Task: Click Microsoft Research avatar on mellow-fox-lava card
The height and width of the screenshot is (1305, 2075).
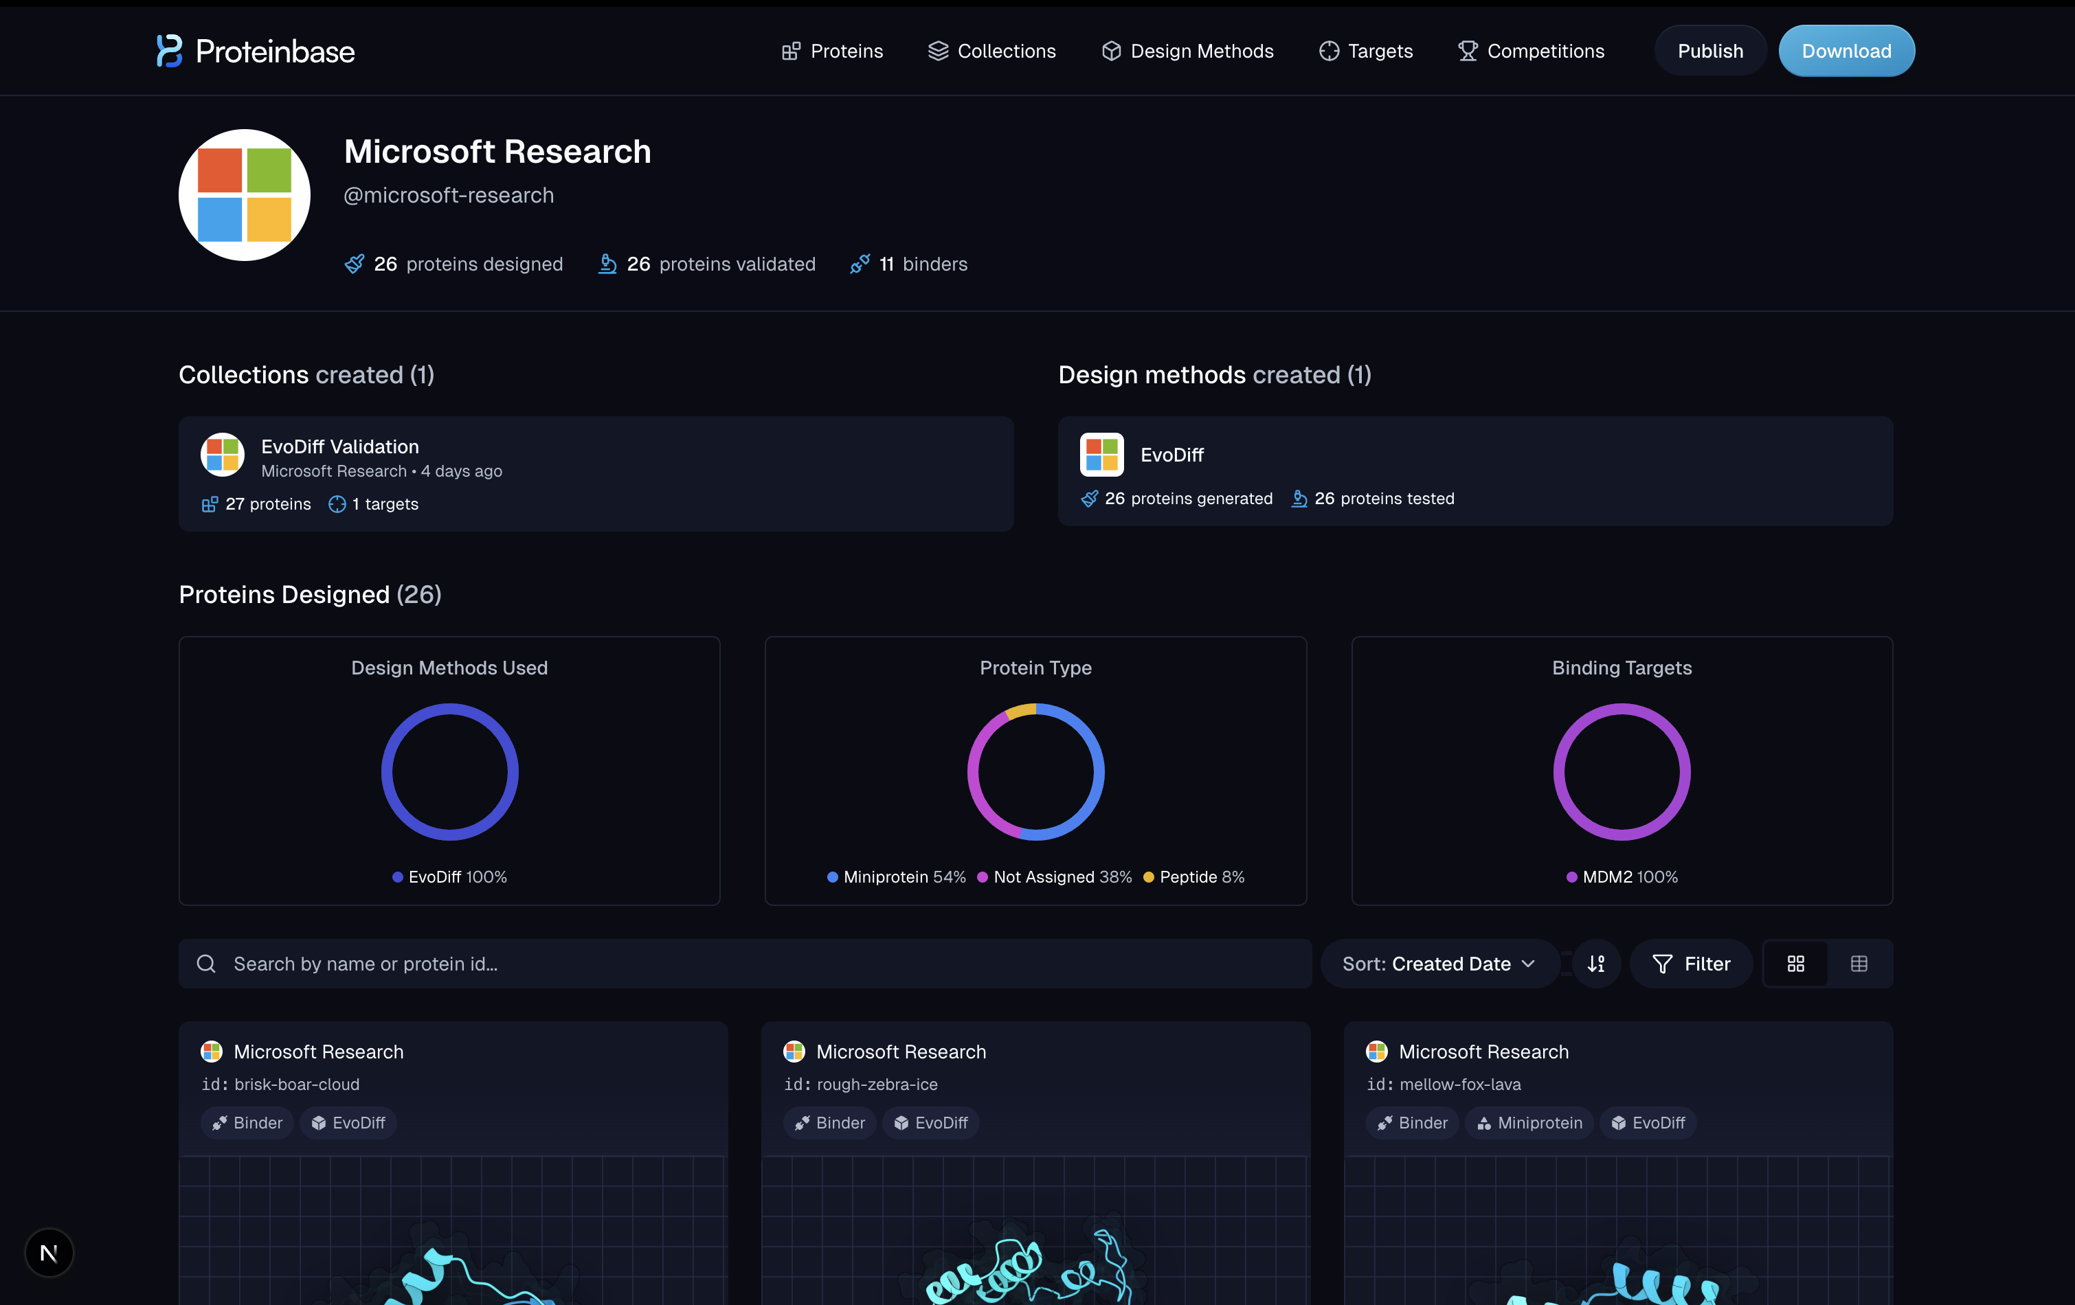Action: pyautogui.click(x=1376, y=1052)
